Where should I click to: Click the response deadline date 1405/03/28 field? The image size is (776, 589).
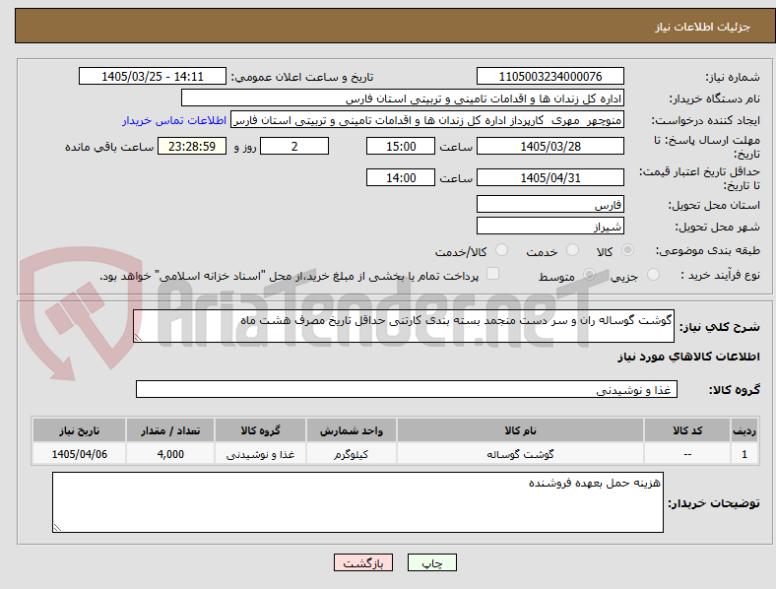(550, 146)
